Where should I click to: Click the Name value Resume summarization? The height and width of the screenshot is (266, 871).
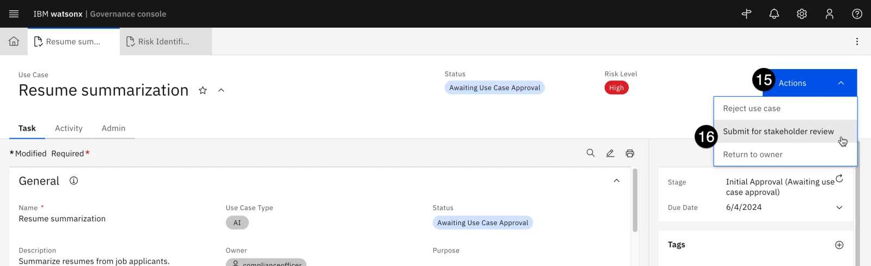[x=62, y=219]
